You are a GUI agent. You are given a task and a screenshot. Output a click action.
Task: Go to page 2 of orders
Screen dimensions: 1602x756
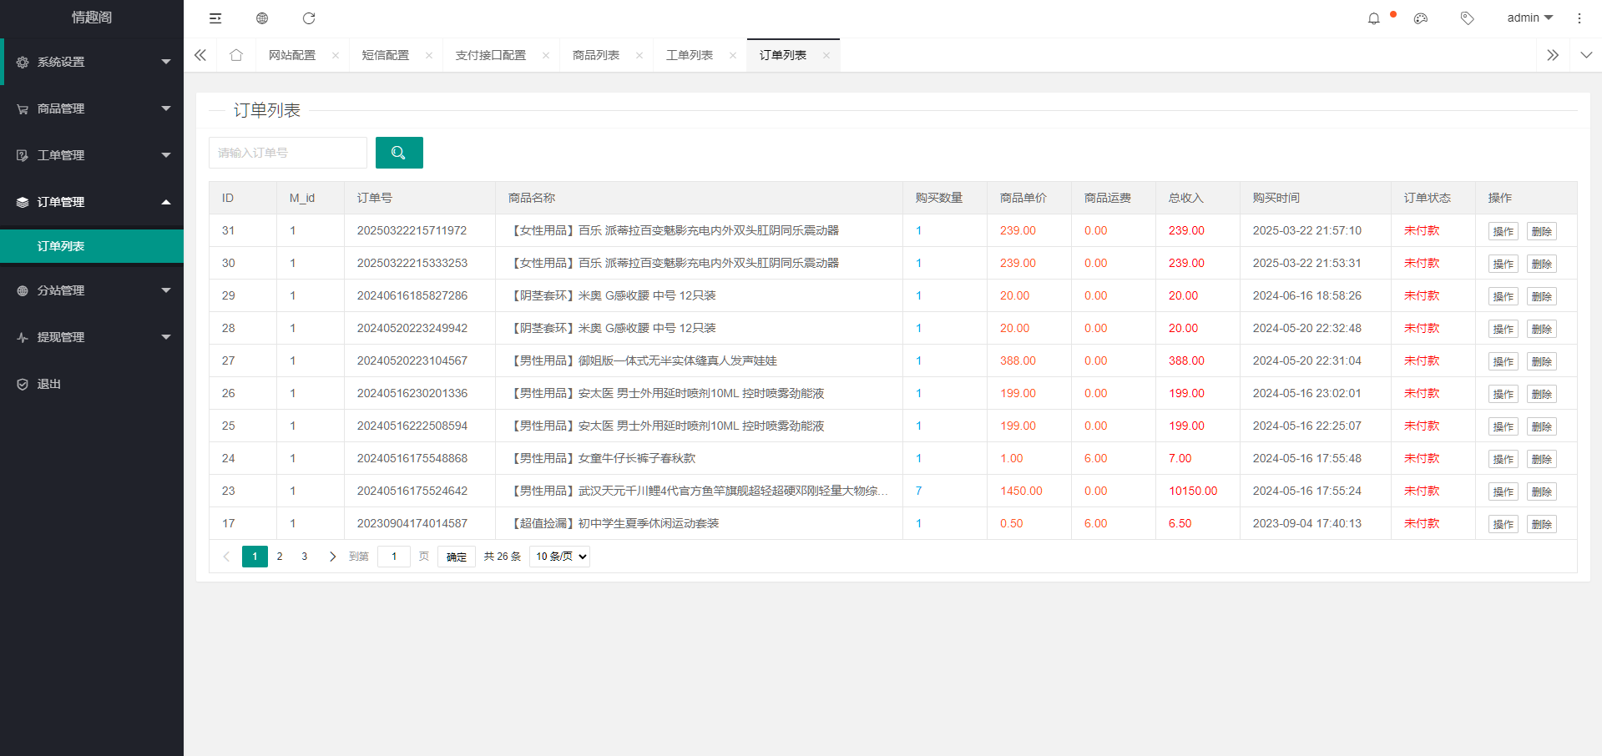click(x=280, y=557)
